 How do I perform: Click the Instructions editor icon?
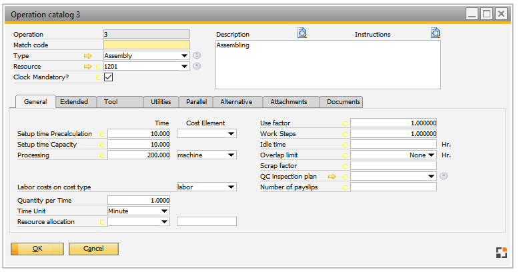pos(436,33)
